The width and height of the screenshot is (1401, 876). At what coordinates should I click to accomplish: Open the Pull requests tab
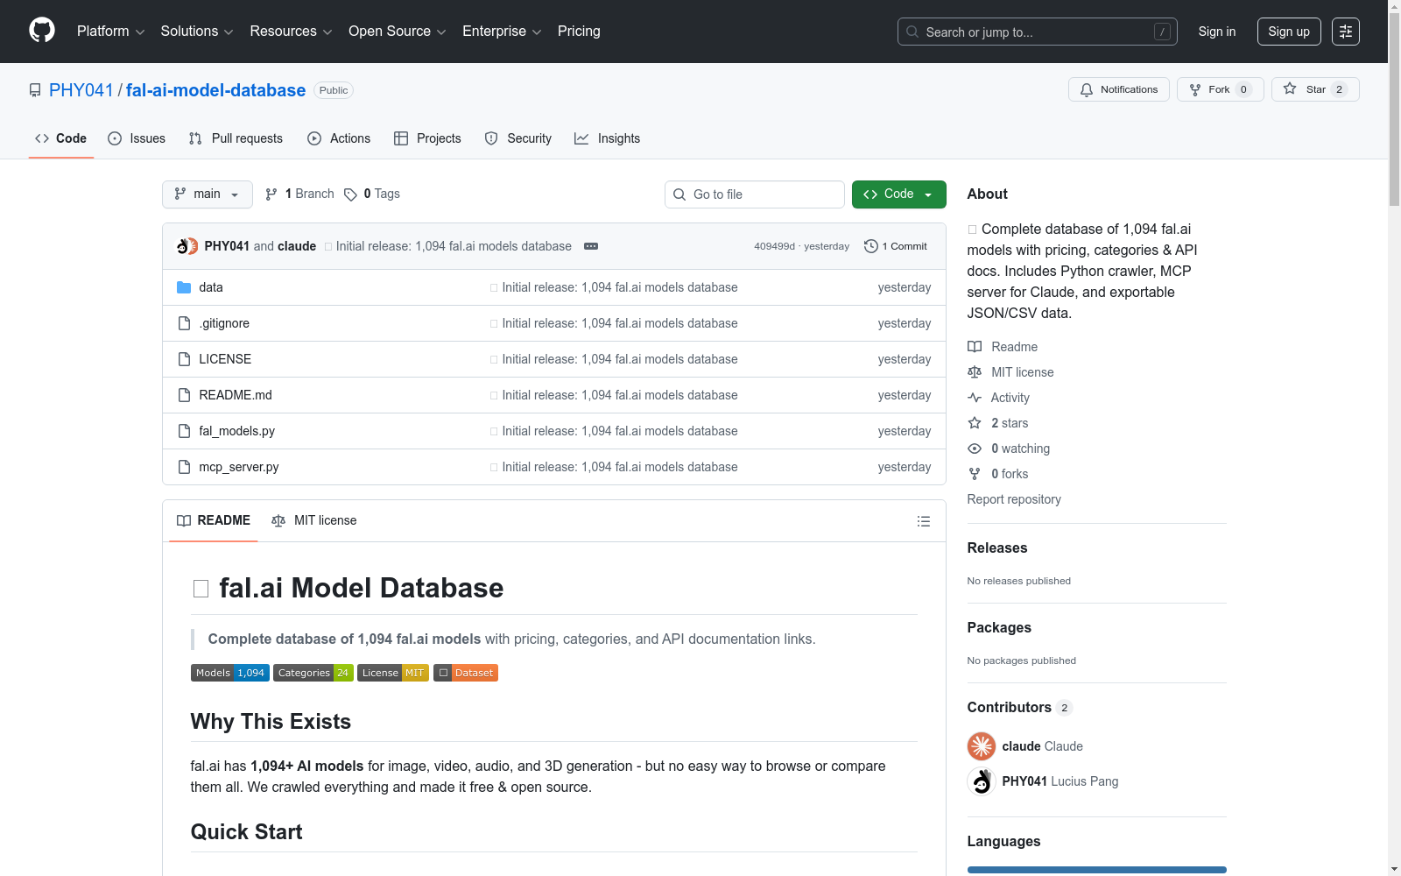[x=236, y=138]
